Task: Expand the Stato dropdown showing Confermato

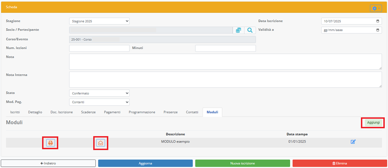Action: [x=99, y=93]
